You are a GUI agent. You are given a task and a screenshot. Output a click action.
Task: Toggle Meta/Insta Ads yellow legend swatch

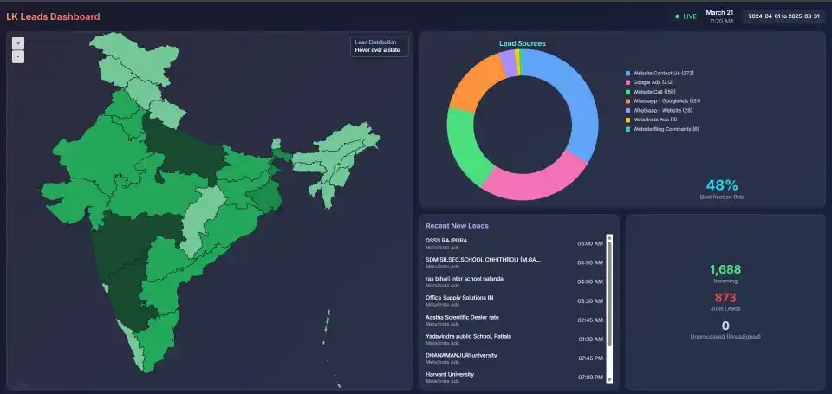(x=628, y=119)
